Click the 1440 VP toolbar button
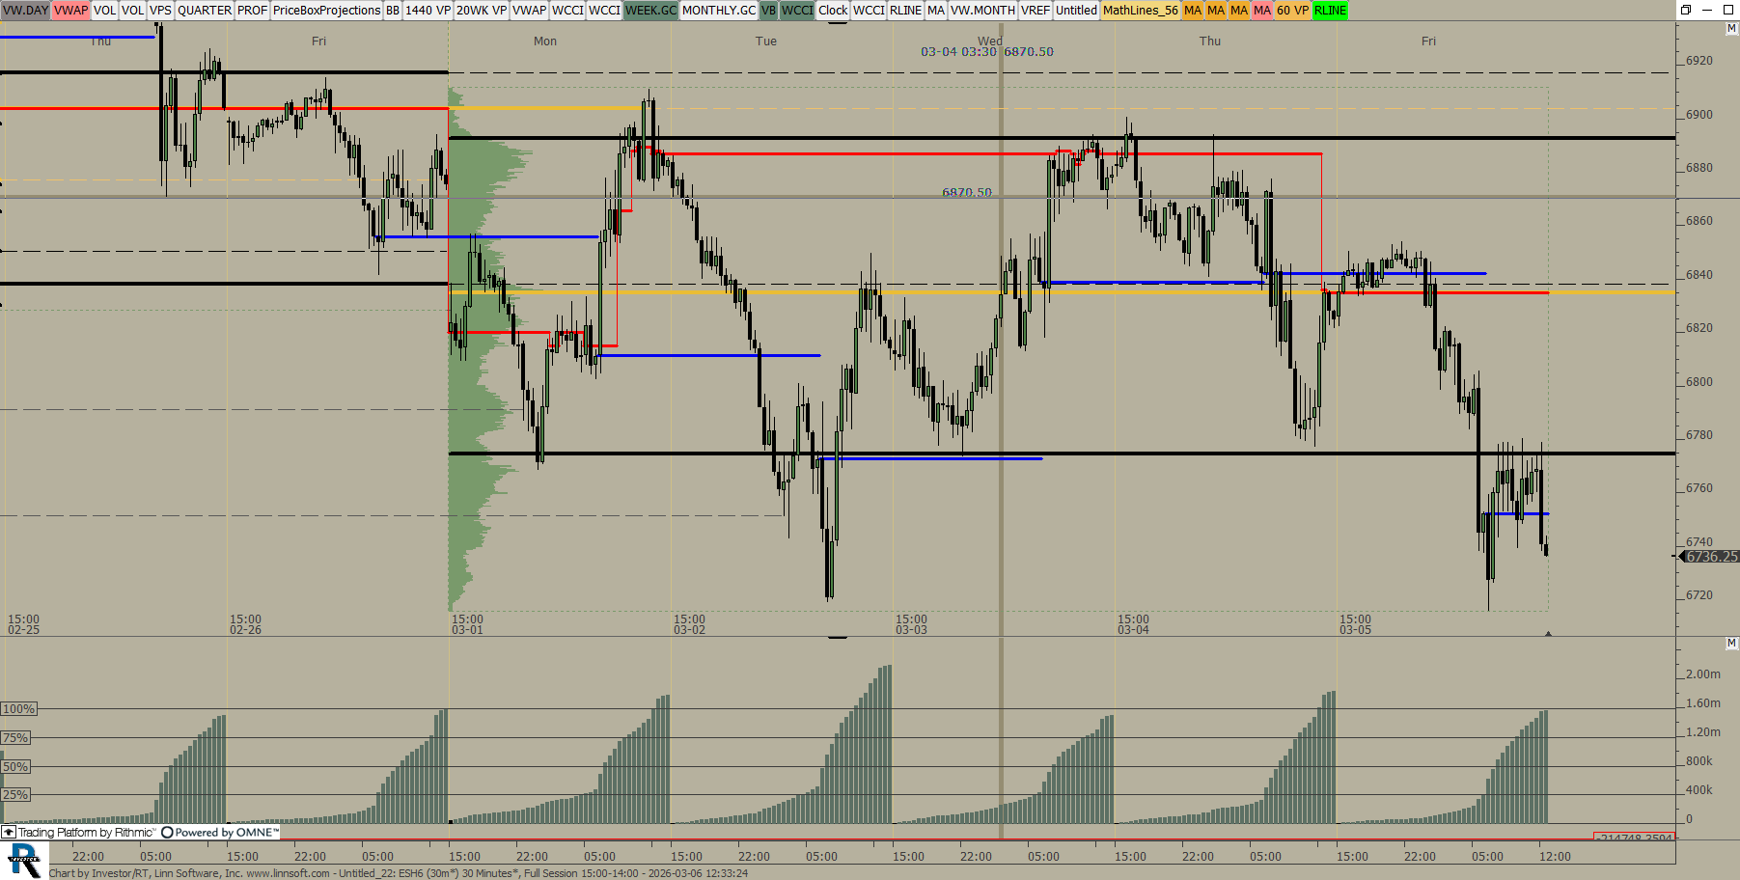The image size is (1740, 880). pos(428,11)
